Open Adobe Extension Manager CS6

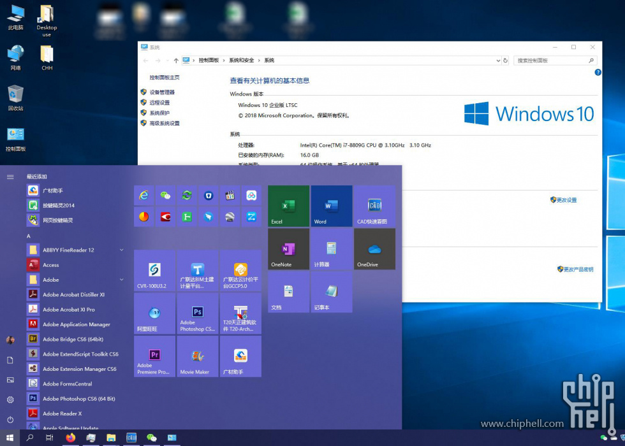point(76,369)
